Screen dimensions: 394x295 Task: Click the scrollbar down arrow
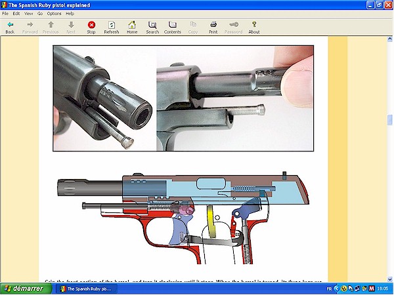389,279
